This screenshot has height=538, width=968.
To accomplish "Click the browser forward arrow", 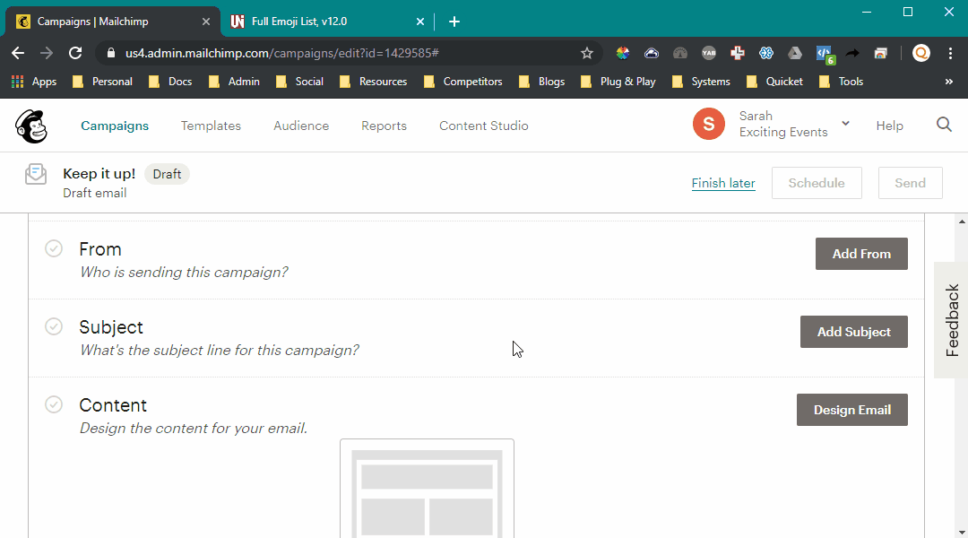I will (47, 53).
